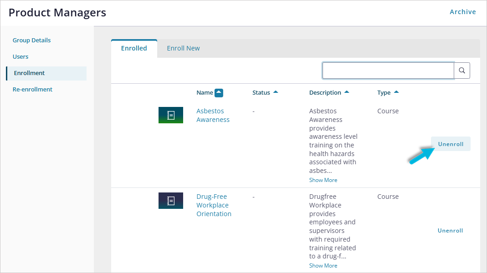Screen dimensions: 487x273
Task: Open the Drug-Free Workplace course thumbnail icon
Action: [171, 201]
